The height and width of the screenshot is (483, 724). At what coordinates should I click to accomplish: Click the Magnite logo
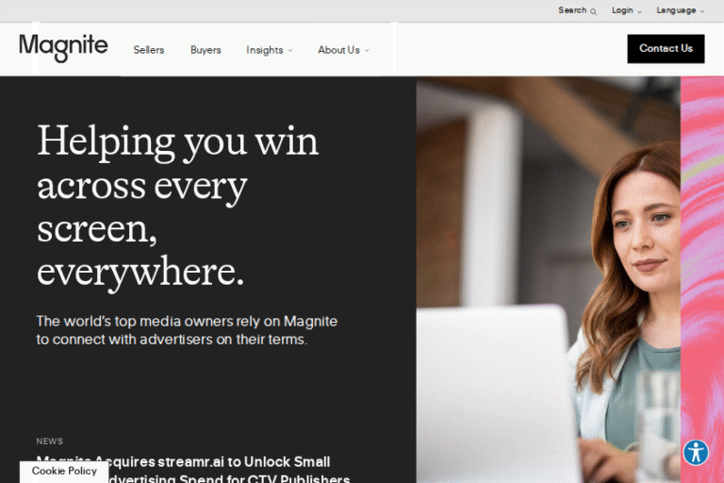pyautogui.click(x=63, y=47)
